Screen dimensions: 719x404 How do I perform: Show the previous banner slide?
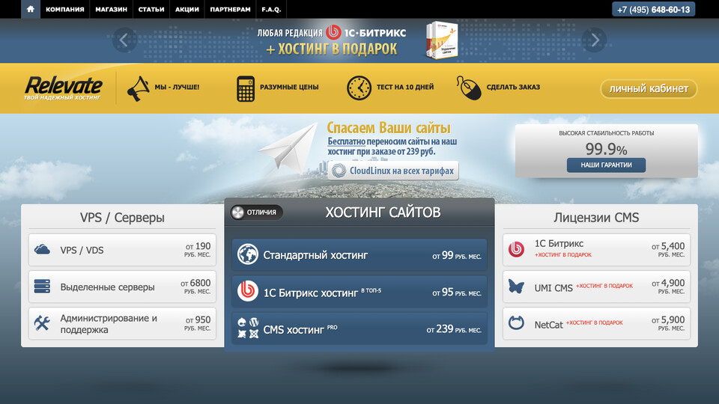pos(124,40)
